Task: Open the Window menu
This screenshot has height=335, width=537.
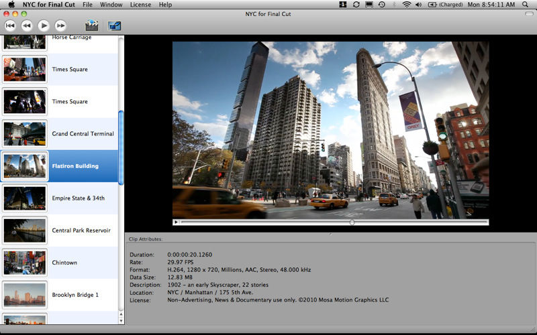Action: (x=111, y=5)
